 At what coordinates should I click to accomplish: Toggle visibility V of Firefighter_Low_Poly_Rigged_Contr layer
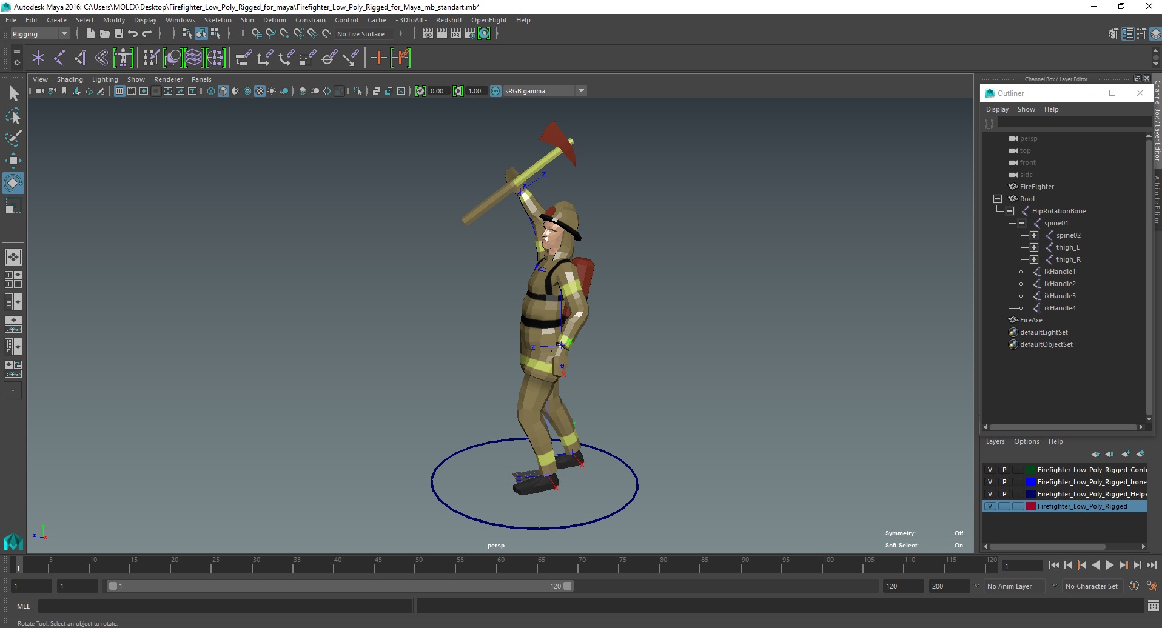pos(990,470)
